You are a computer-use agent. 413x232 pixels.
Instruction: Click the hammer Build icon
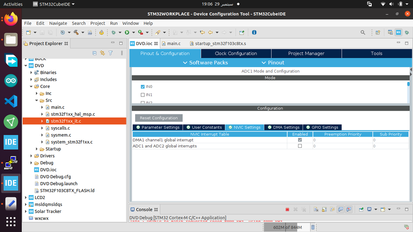tap(76, 32)
